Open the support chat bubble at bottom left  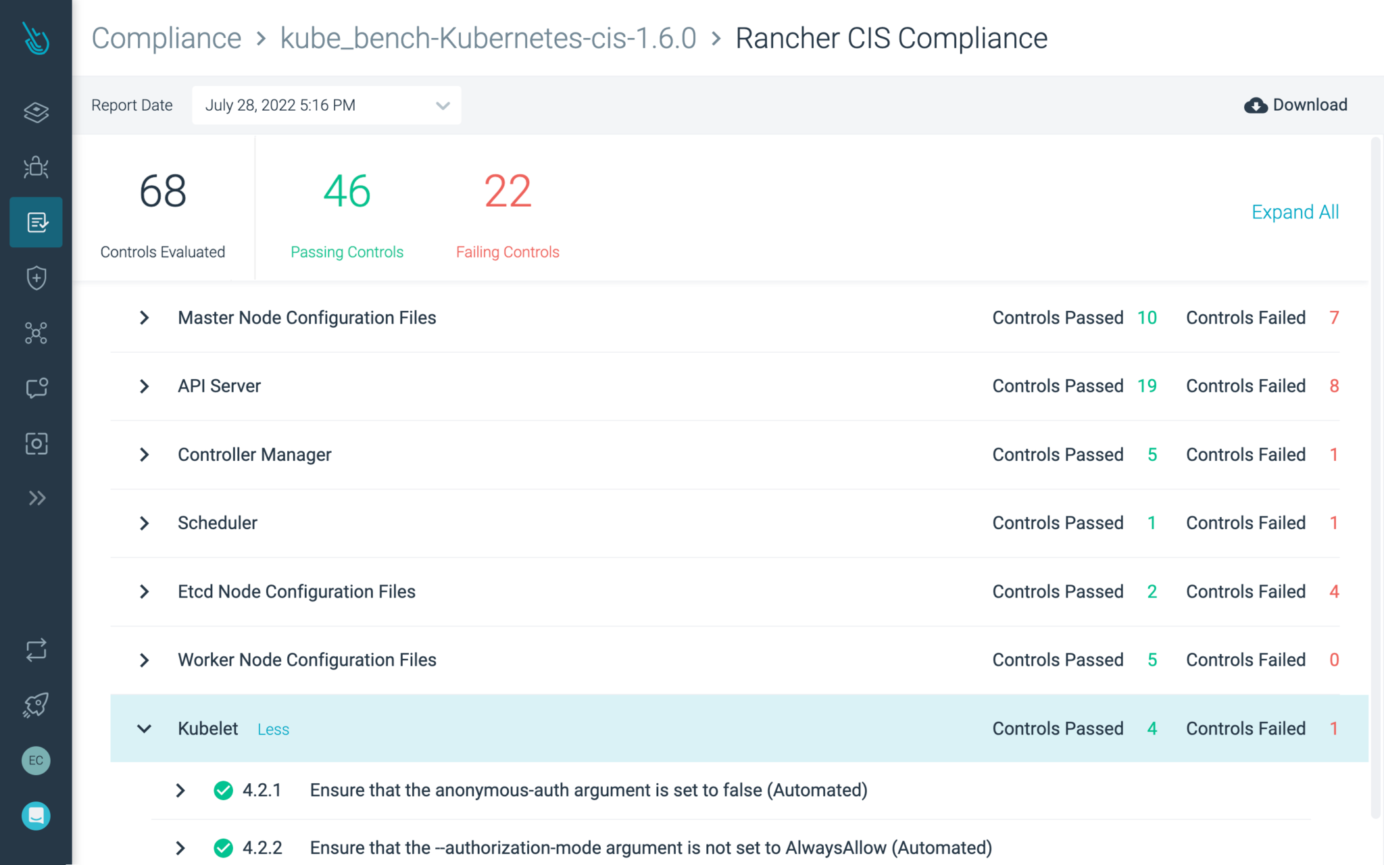coord(36,816)
